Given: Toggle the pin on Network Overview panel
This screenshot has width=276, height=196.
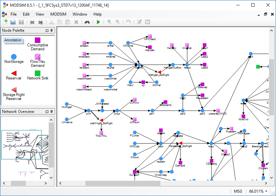Looking at the screenshot, I should point(51,112).
